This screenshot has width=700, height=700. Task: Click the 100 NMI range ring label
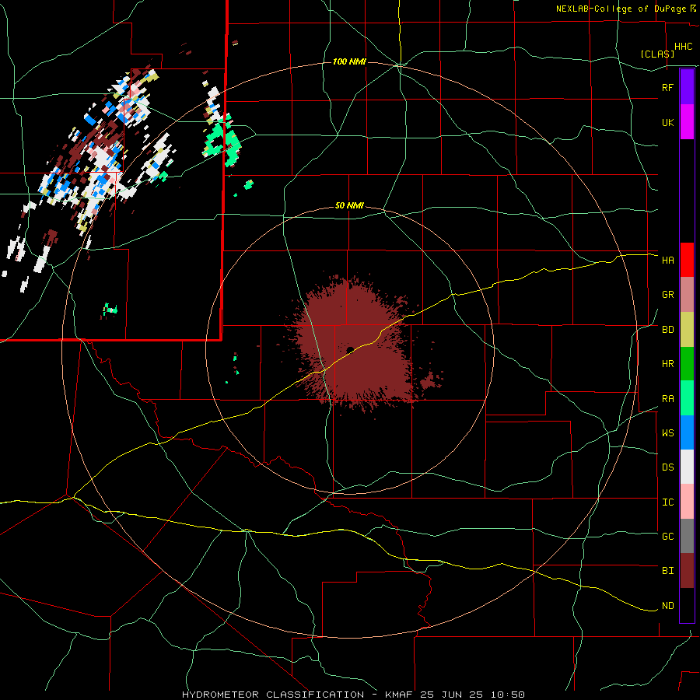point(349,61)
